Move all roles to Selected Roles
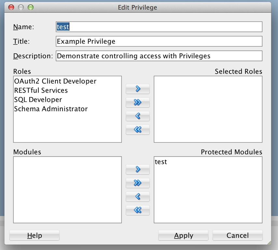Image resolution: width=278 pixels, height=250 pixels. pyautogui.click(x=138, y=103)
